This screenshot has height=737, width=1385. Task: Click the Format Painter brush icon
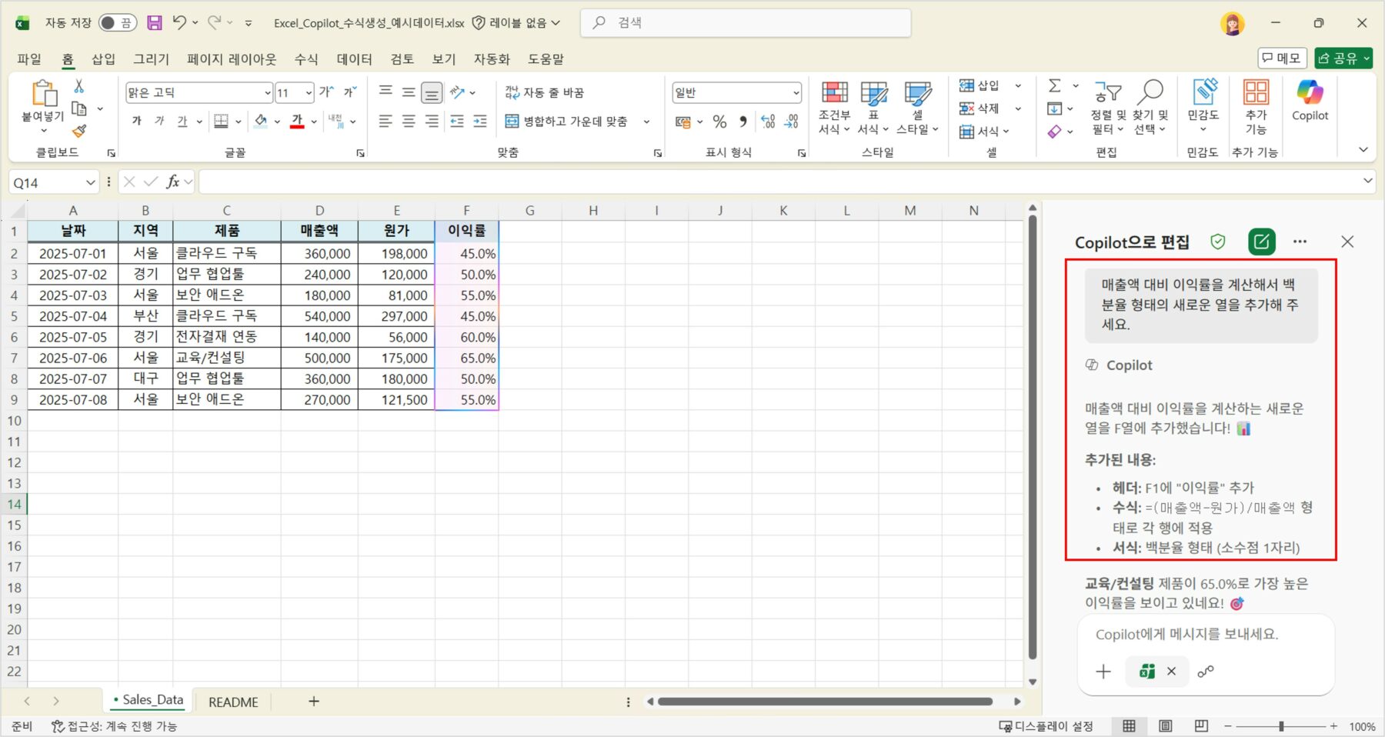pos(79,132)
